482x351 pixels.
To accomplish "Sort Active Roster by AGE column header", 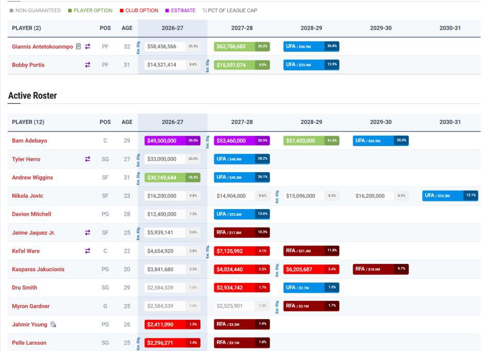I will click(x=127, y=122).
